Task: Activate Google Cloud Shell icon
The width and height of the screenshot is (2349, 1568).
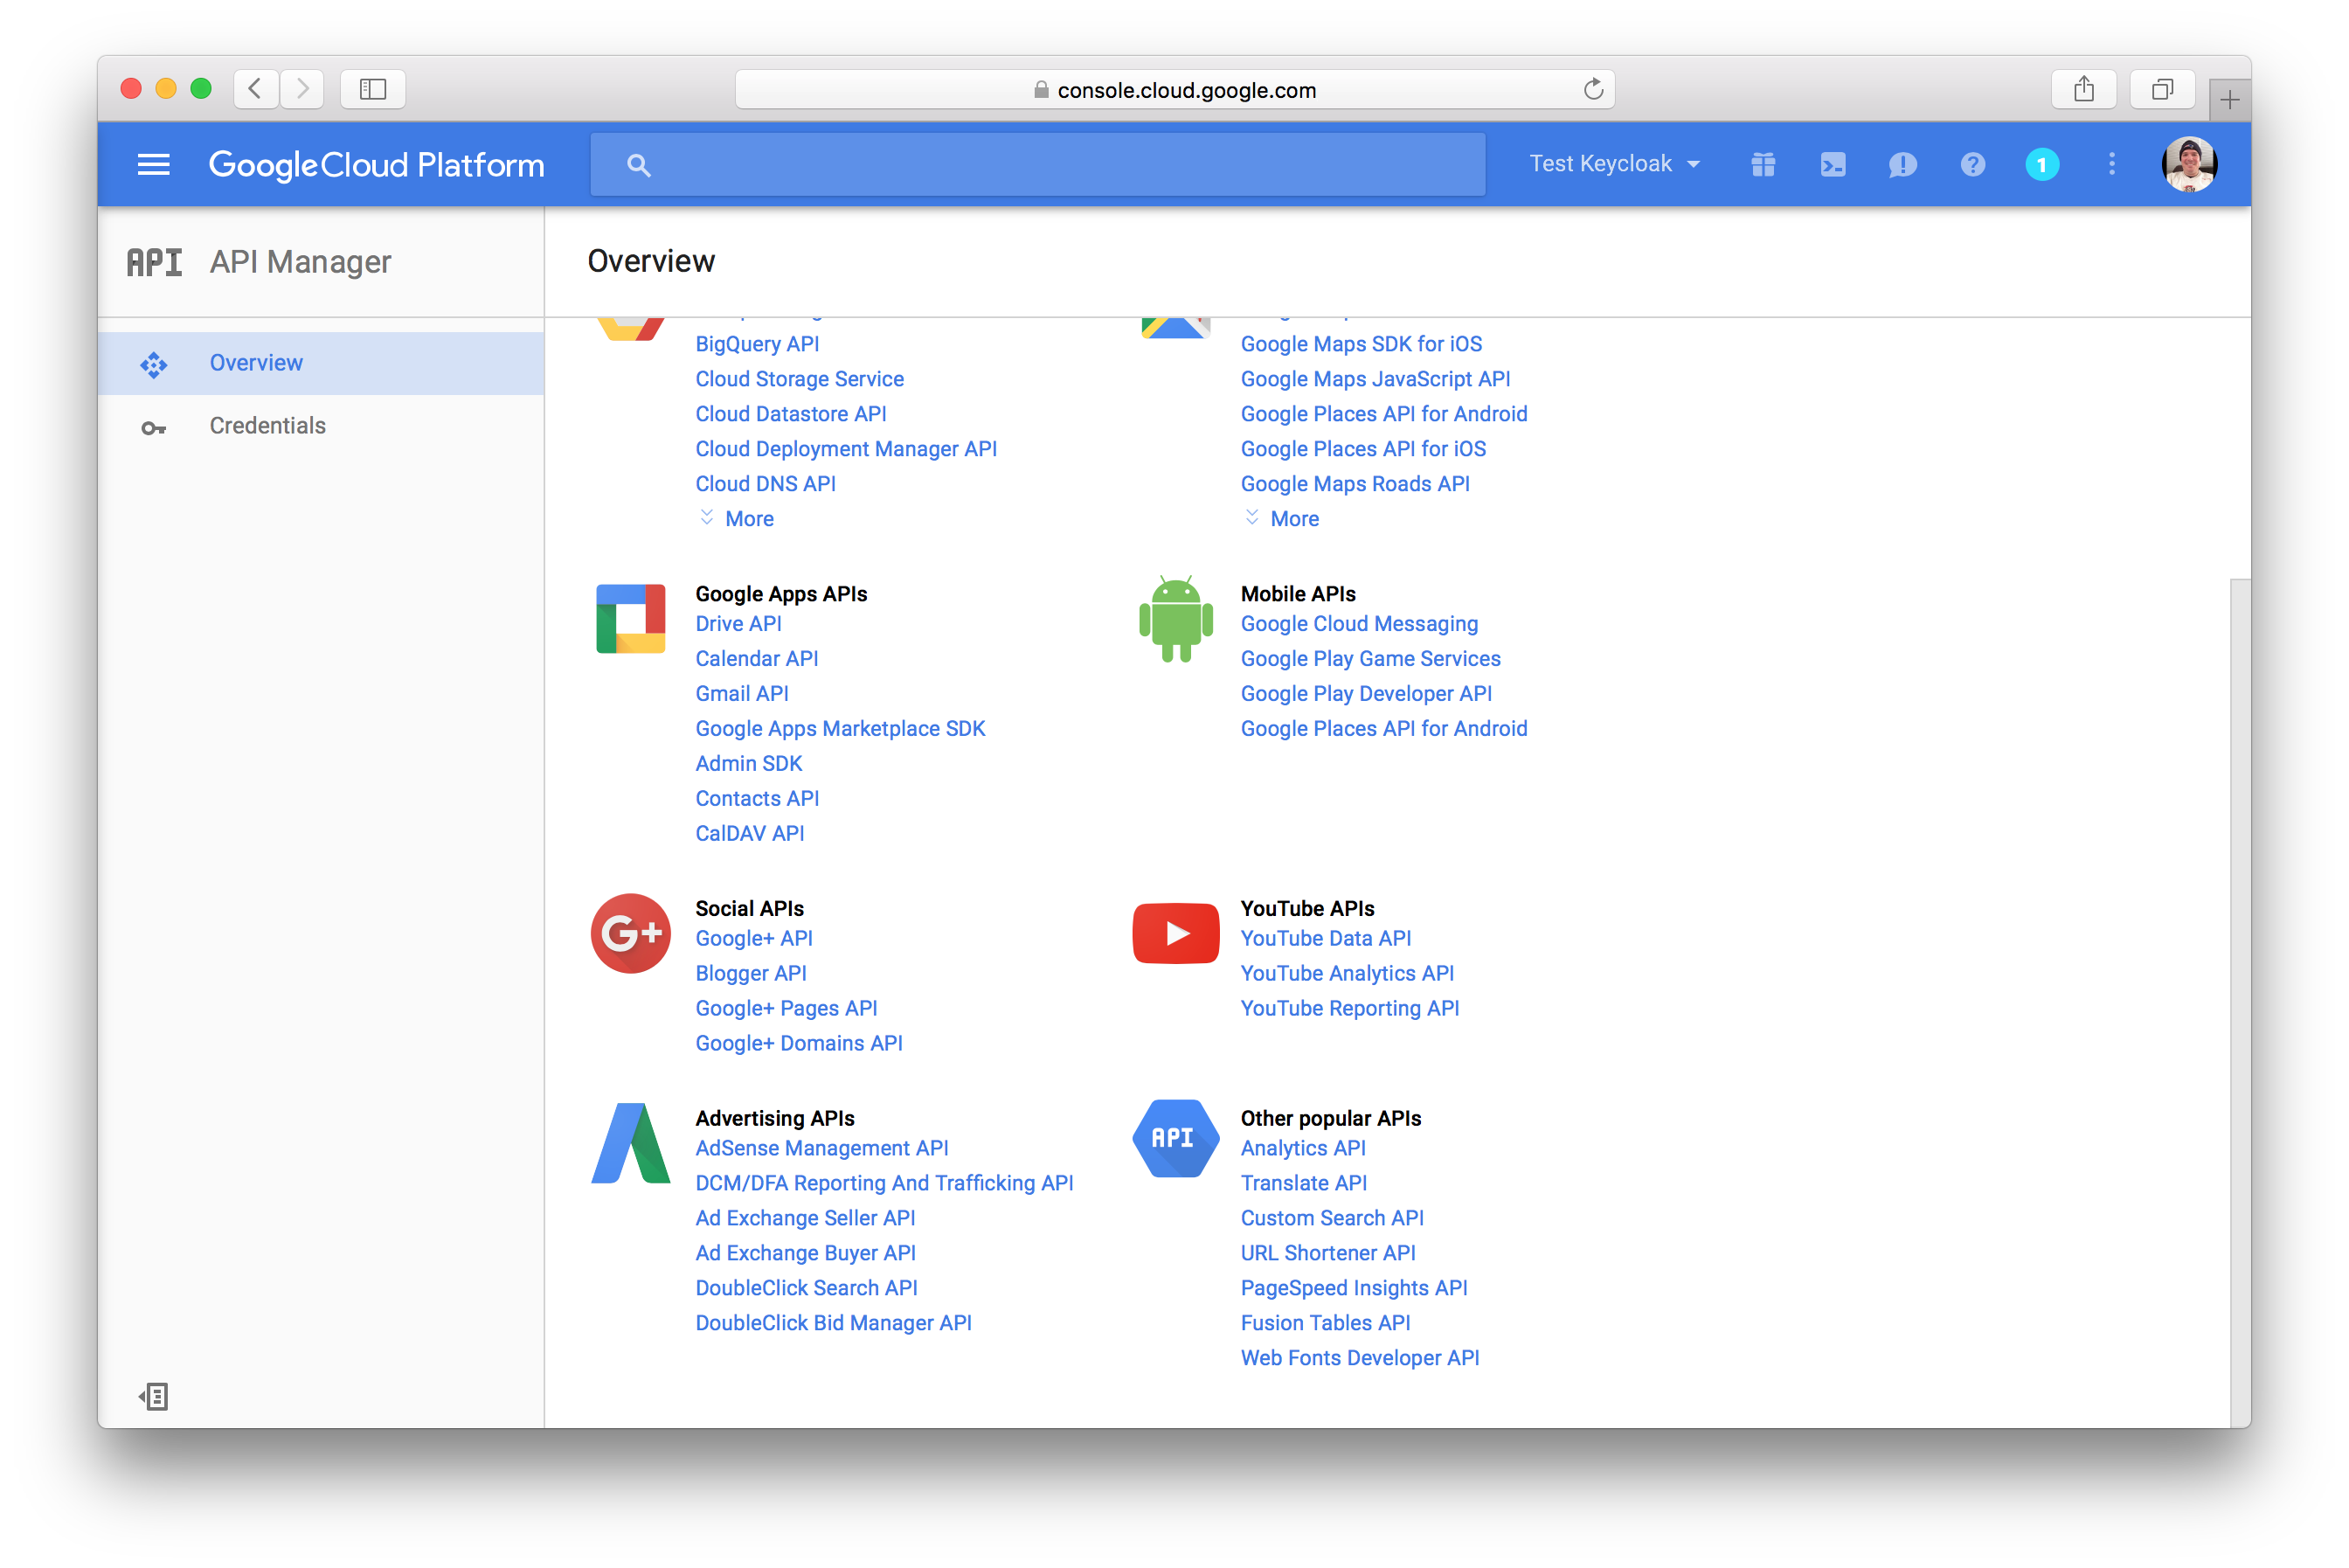Action: coord(1833,165)
